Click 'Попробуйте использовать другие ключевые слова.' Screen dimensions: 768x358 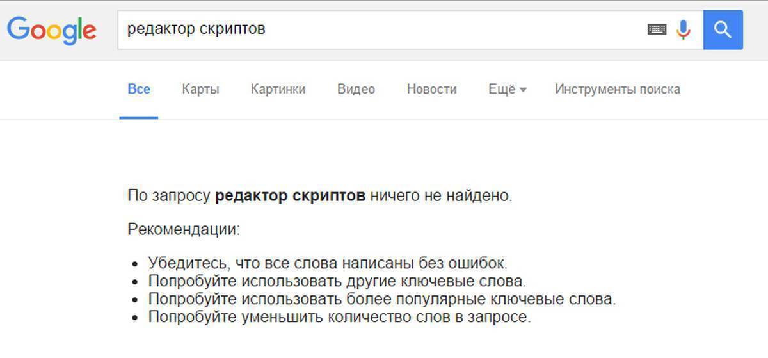pos(337,281)
